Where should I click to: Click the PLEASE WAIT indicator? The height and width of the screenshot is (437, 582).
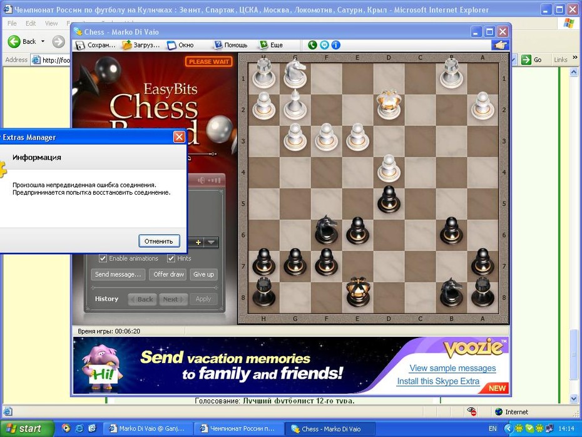click(x=209, y=61)
